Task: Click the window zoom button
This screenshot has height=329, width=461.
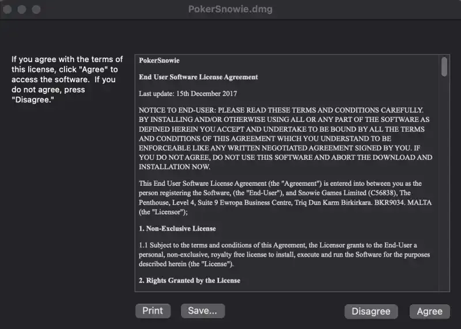Action: pyautogui.click(x=36, y=10)
